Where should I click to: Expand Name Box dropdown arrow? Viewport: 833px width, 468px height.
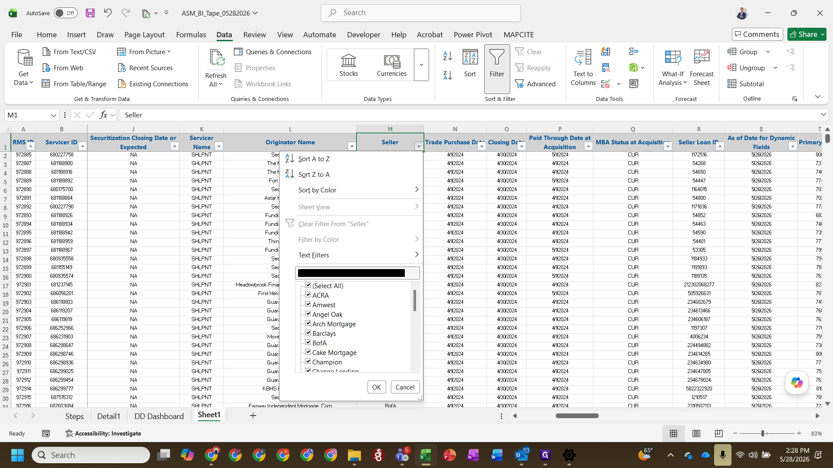(53, 115)
